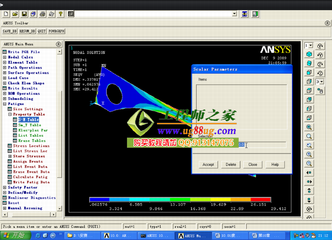The width and height of the screenshot is (332, 240).
Task: Open the Sm_T Table item
Action: (x=30, y=125)
